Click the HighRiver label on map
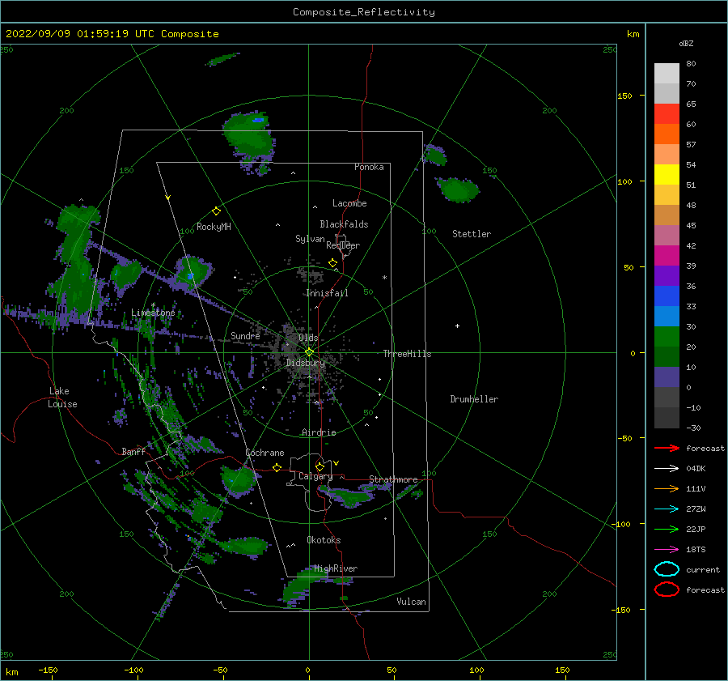This screenshot has width=728, height=681. tap(336, 568)
